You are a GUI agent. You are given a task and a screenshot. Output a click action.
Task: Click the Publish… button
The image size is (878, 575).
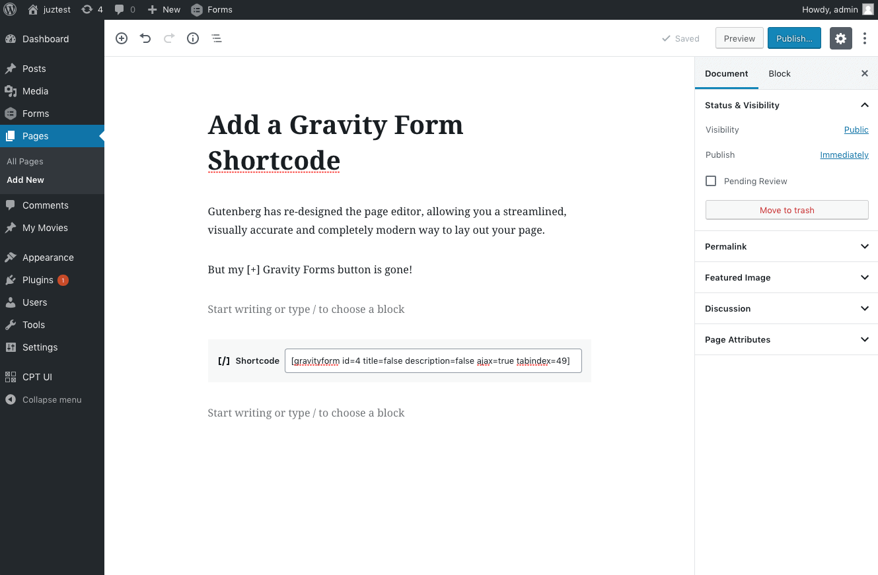click(x=794, y=38)
